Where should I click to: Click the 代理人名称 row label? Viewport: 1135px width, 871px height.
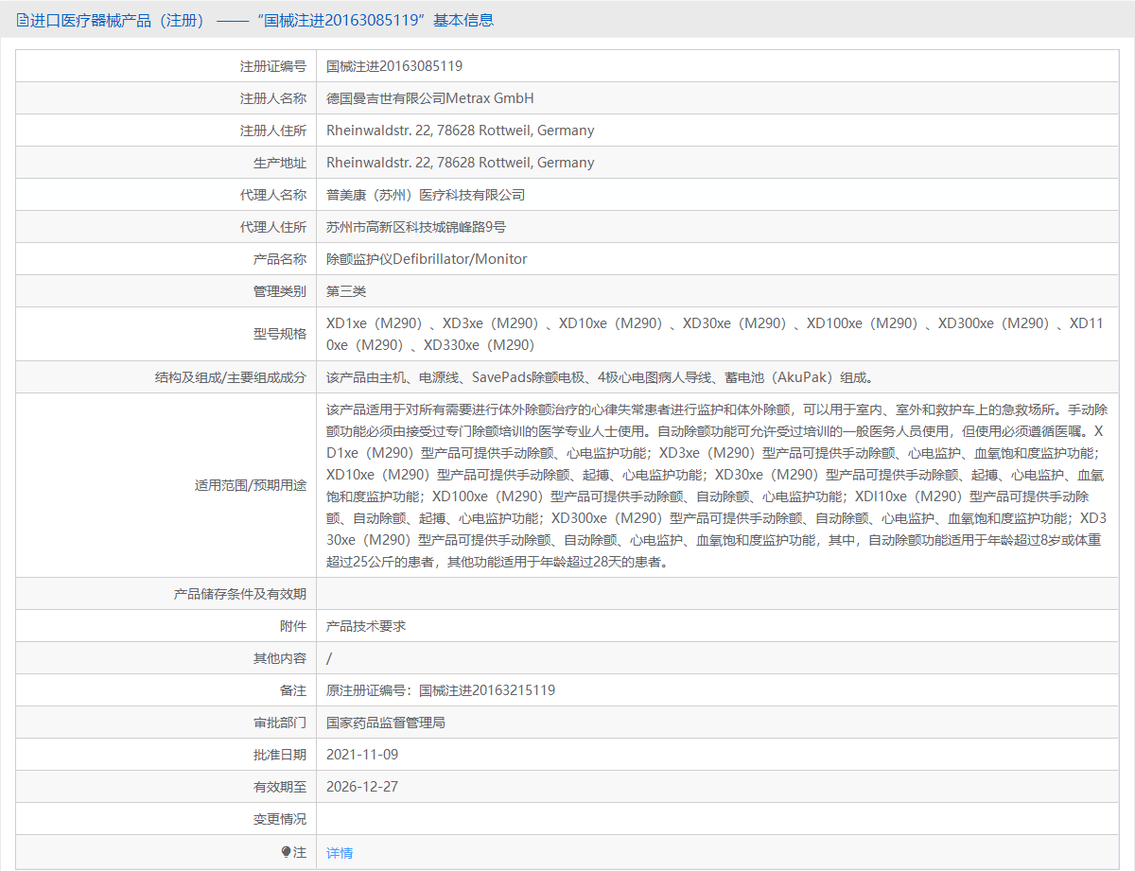pyautogui.click(x=273, y=195)
